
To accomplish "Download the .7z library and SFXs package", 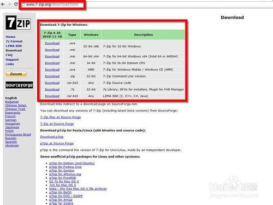I will pyautogui.click(x=52, y=90).
